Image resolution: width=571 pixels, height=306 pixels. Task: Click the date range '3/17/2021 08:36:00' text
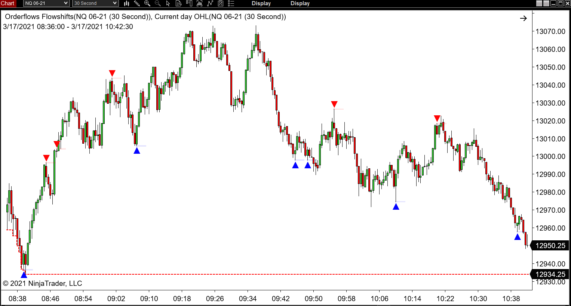[34, 27]
